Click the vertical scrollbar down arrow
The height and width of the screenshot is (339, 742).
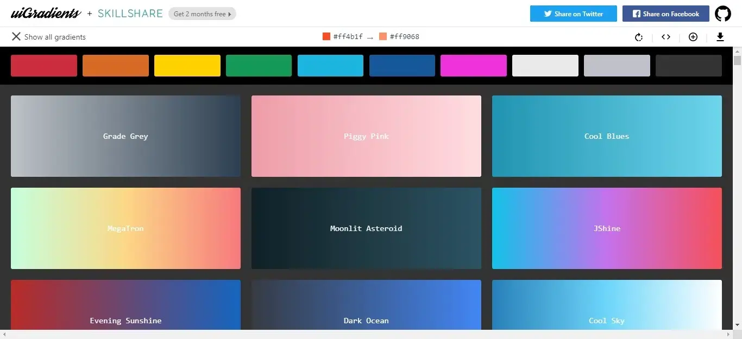737,325
